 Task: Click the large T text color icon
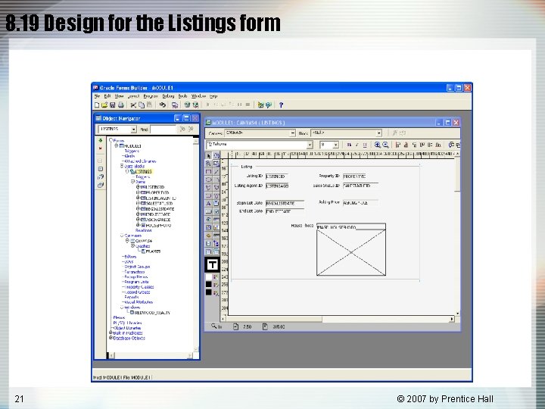tap(212, 264)
